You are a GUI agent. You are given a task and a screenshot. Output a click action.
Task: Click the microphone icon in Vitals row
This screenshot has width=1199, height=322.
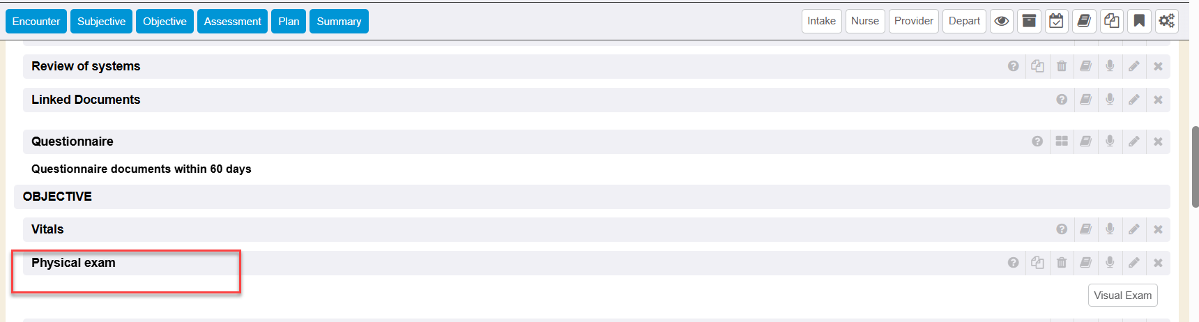(x=1110, y=229)
